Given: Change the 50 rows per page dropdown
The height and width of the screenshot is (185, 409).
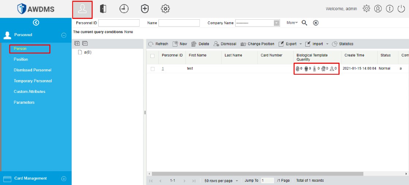Looking at the screenshot, I should coord(221,181).
